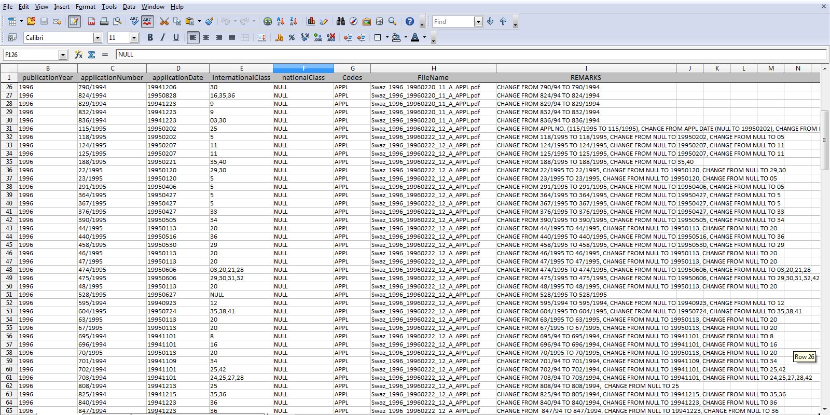Find the next match with down arrow

[x=490, y=21]
